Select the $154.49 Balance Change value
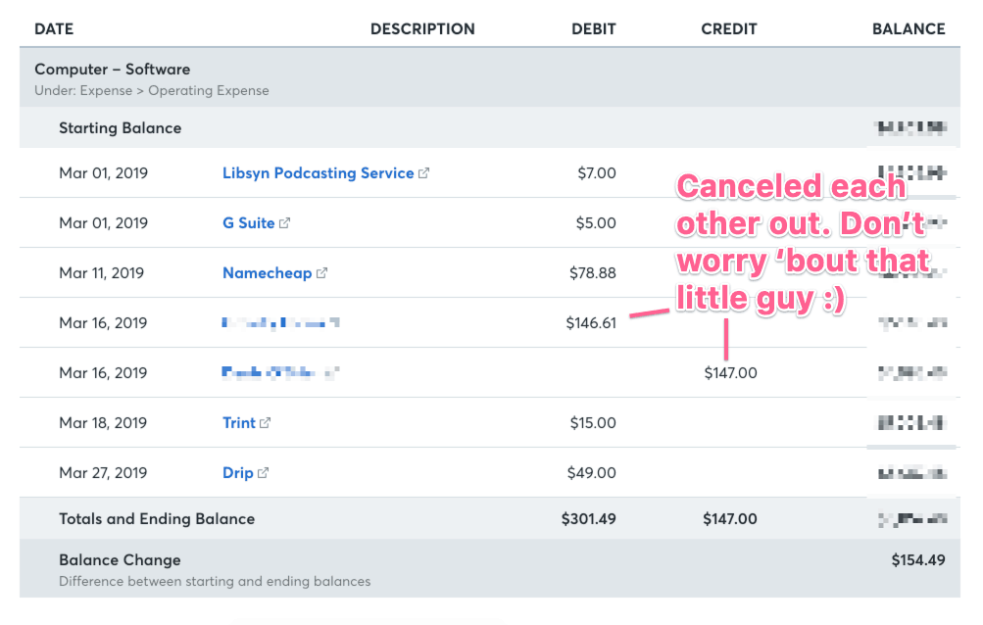This screenshot has width=983, height=625. 918,560
